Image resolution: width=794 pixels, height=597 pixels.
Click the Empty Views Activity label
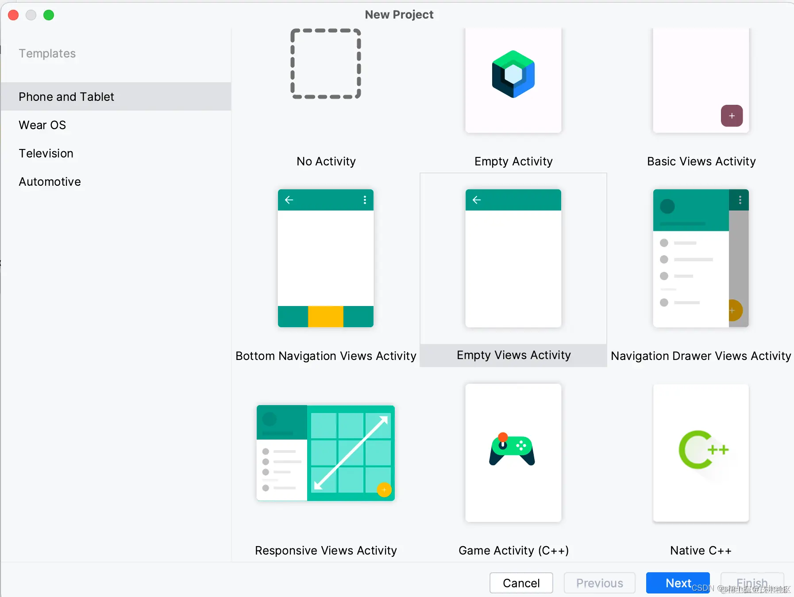(513, 355)
